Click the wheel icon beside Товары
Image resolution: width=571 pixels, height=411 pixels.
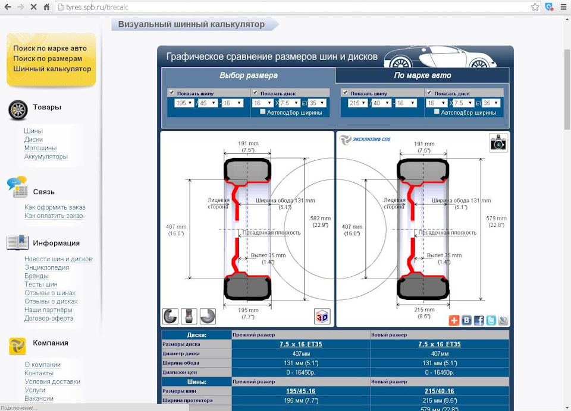[x=18, y=110]
